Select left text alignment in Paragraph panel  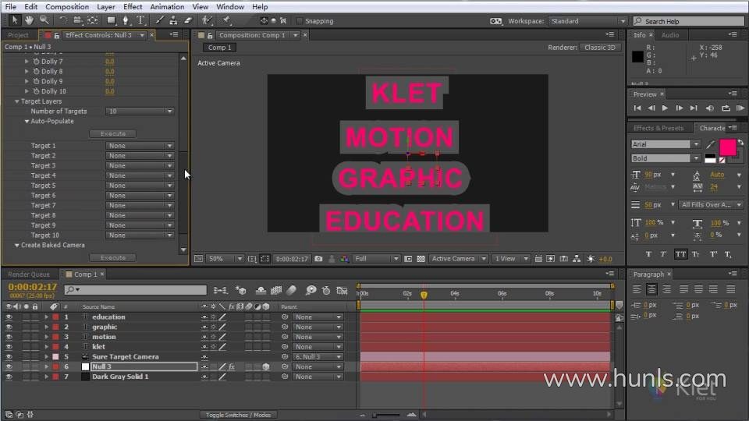(x=637, y=289)
